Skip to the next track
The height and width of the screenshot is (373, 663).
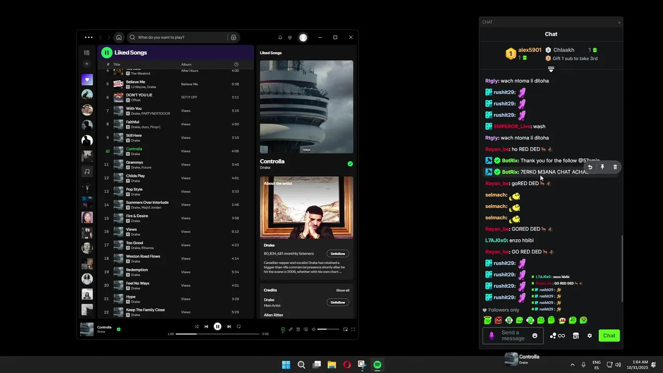tap(229, 327)
